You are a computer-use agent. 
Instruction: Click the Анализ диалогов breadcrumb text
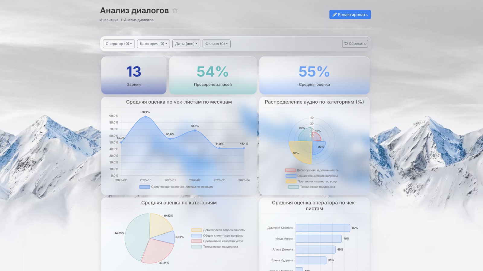tap(139, 20)
